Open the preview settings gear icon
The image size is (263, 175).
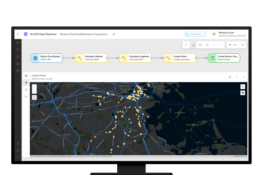point(230,77)
